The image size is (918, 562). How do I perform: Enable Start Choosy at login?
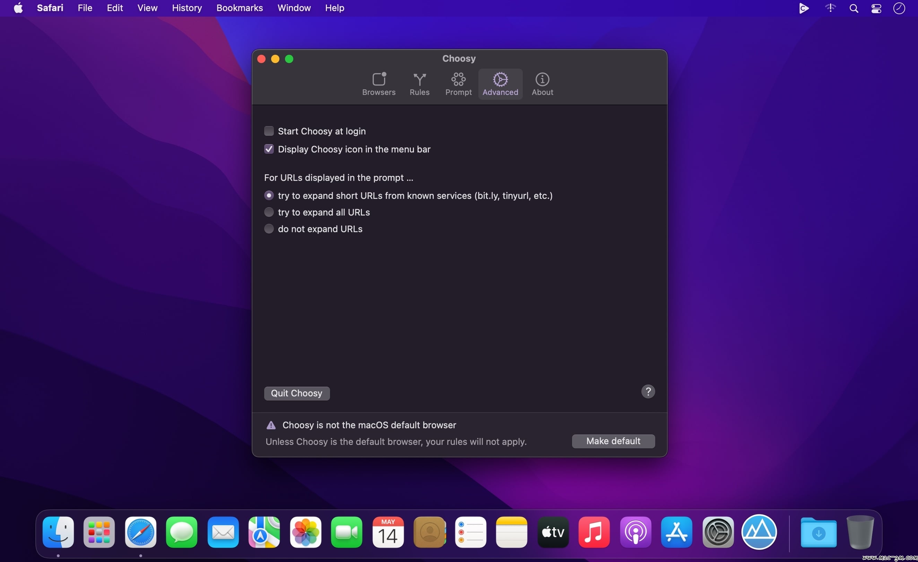269,131
